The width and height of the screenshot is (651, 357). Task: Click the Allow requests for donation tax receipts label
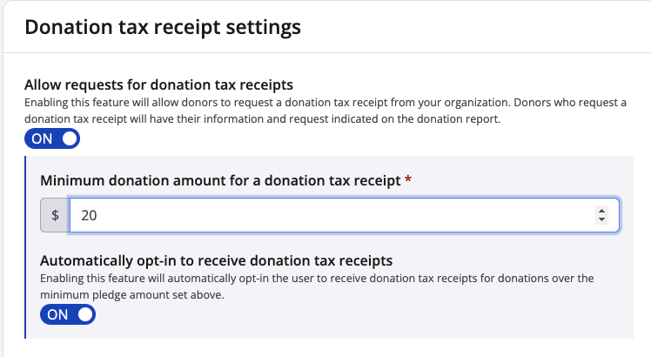click(158, 84)
